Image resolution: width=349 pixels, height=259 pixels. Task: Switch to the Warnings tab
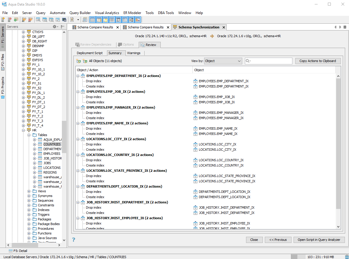133,53
